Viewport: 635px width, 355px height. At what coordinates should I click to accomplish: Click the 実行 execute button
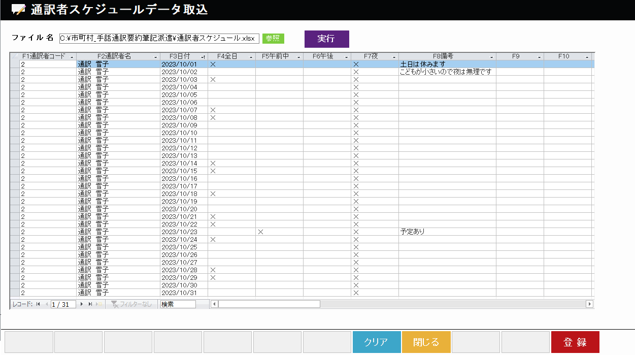pyautogui.click(x=326, y=39)
